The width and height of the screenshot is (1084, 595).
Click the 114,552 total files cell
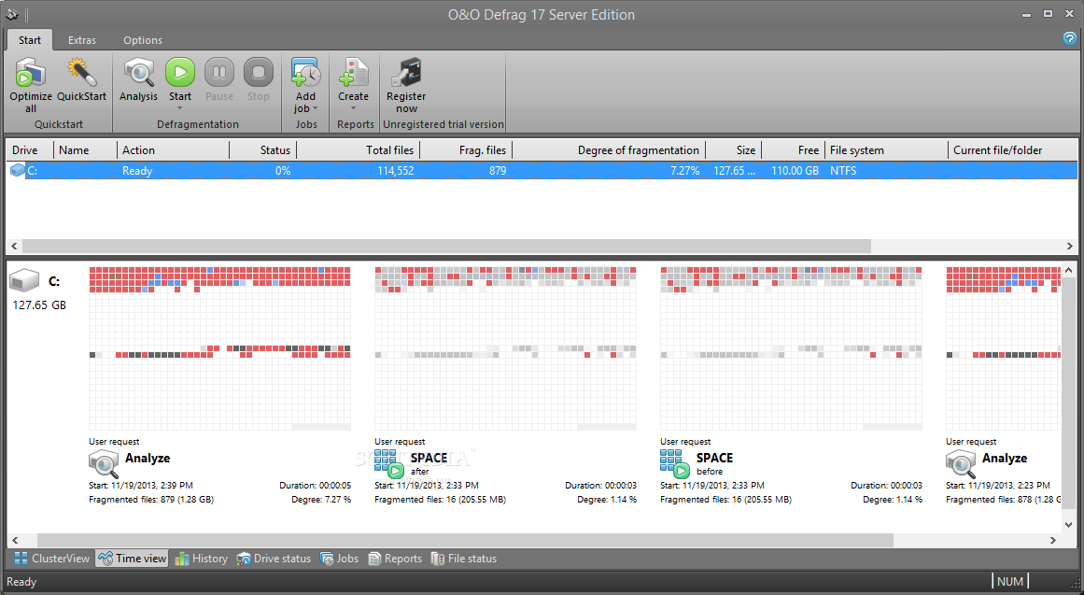click(396, 170)
